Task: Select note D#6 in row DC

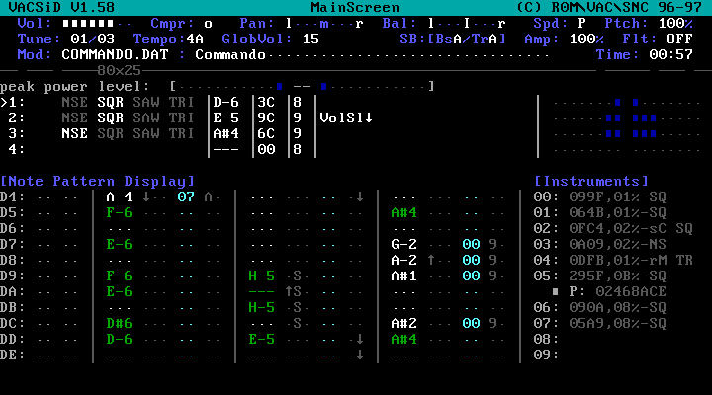Action: tap(119, 323)
